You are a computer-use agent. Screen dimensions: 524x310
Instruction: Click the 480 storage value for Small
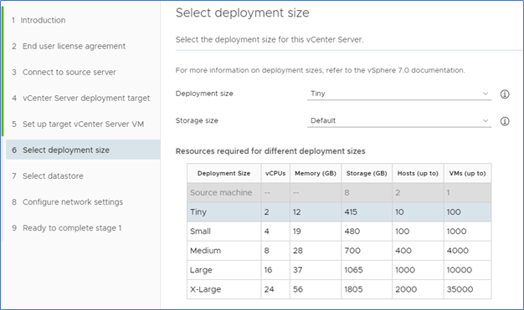point(352,231)
